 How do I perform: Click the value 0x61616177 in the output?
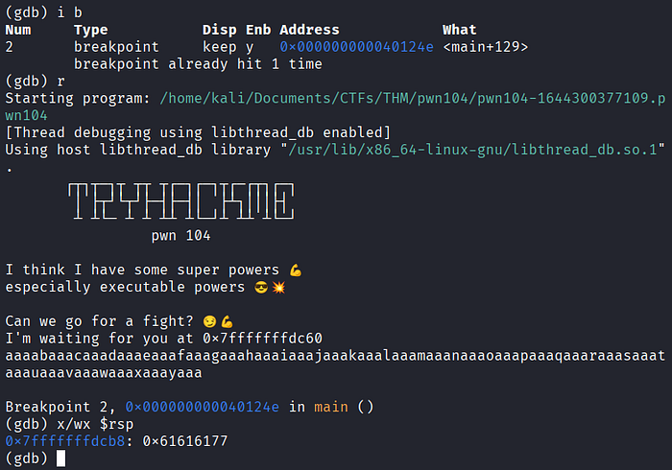(x=185, y=441)
